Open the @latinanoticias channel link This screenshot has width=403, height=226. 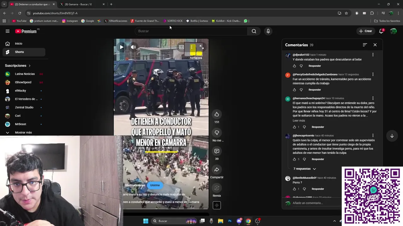pos(135,185)
